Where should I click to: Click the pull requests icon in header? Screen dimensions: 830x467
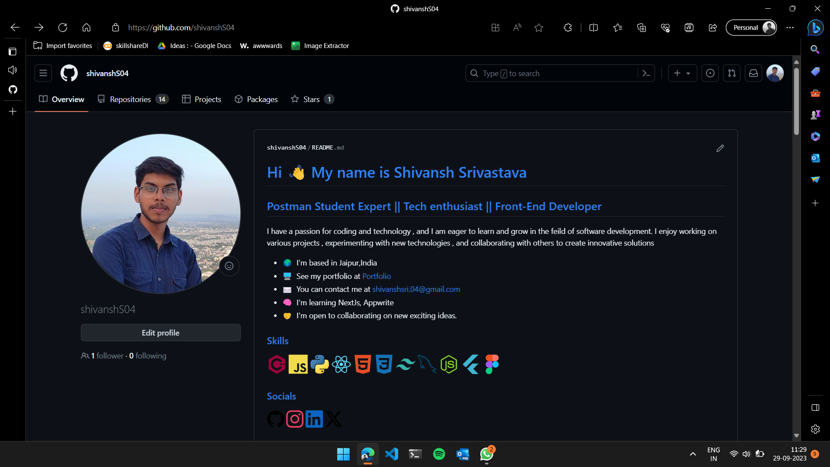tap(732, 73)
